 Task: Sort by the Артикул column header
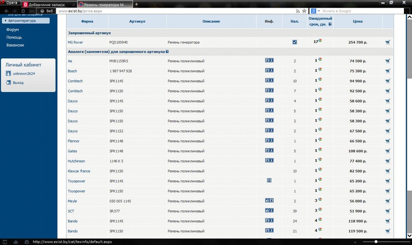(137, 21)
